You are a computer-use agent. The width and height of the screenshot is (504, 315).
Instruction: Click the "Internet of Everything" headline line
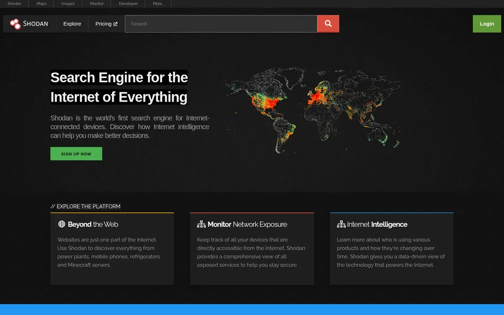click(x=119, y=97)
